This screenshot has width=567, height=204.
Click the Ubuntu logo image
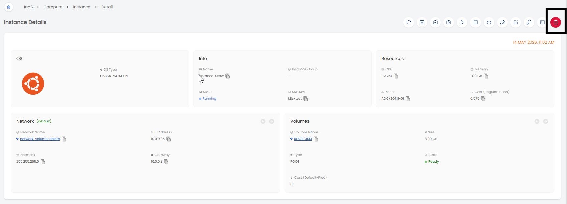[x=33, y=84]
